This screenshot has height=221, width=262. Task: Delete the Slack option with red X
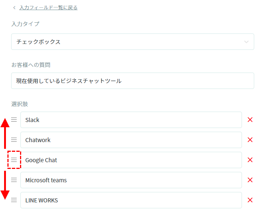250,120
